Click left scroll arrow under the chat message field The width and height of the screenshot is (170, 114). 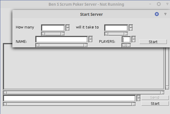tap(5, 104)
